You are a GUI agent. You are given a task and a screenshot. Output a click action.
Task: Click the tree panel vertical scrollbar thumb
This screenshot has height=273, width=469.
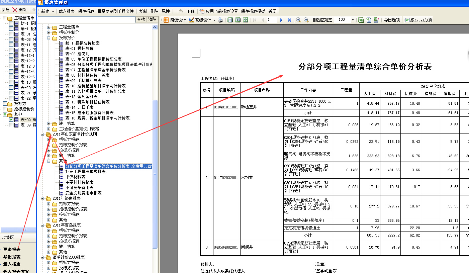coord(155,174)
